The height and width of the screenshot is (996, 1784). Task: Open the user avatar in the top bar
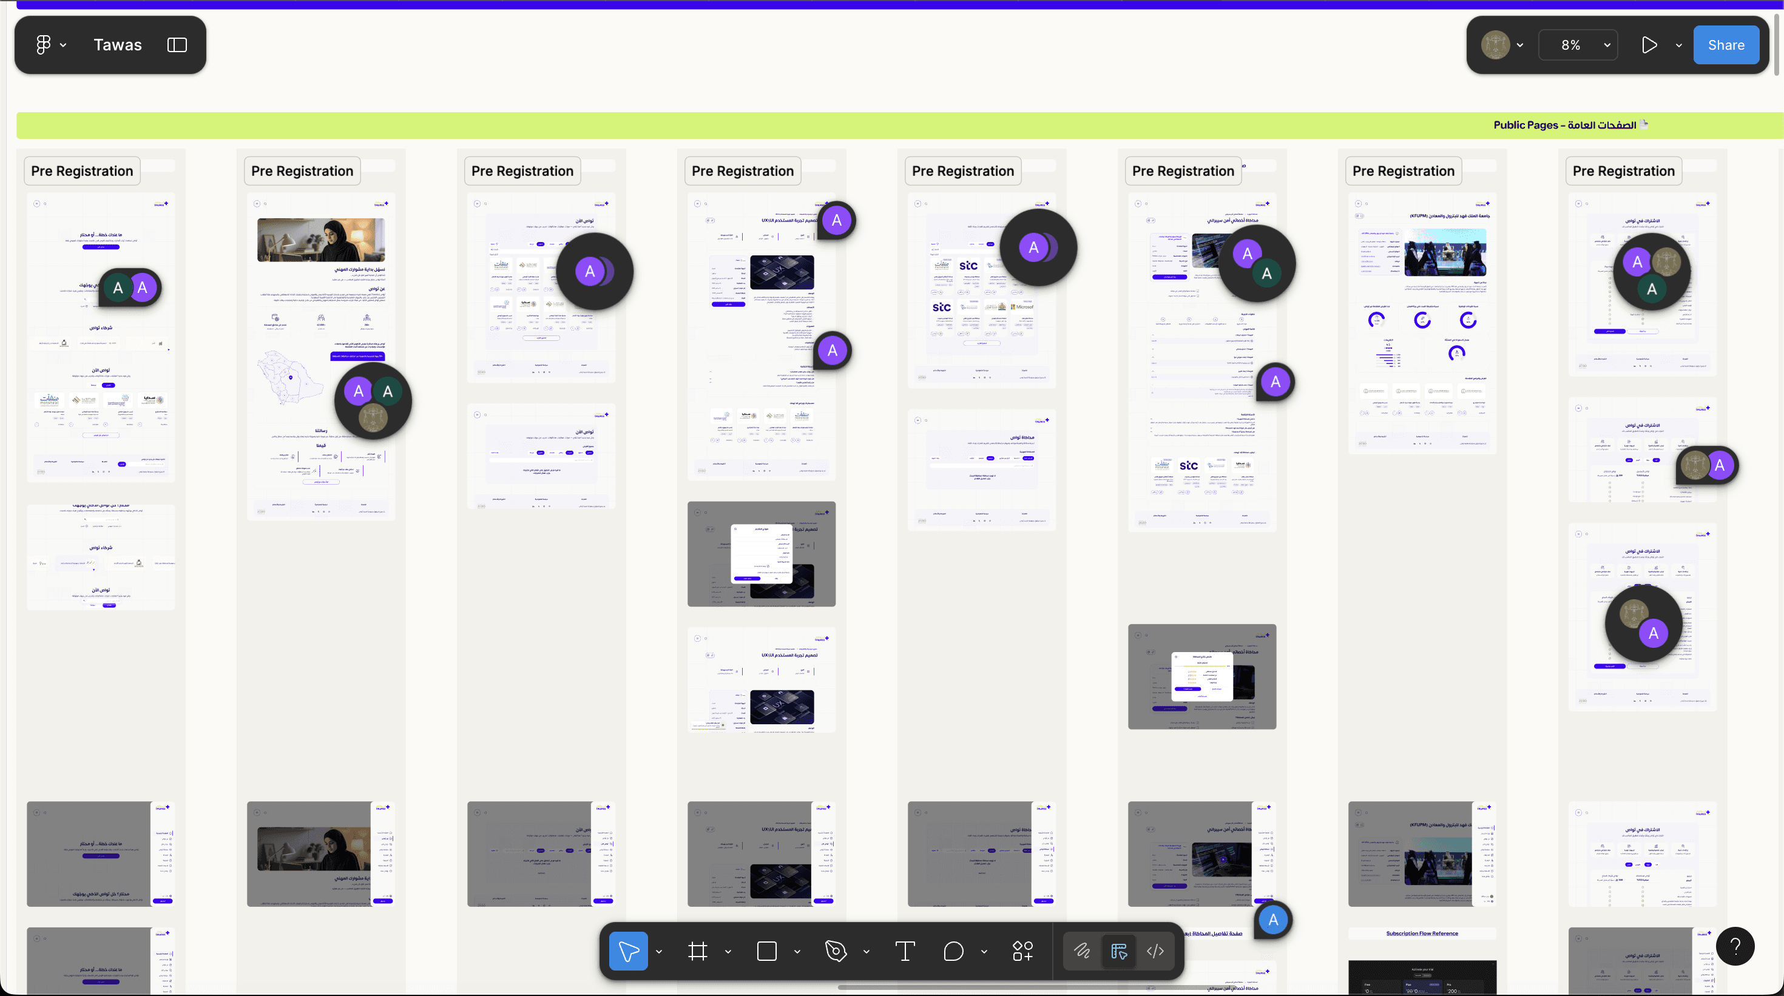click(x=1495, y=45)
